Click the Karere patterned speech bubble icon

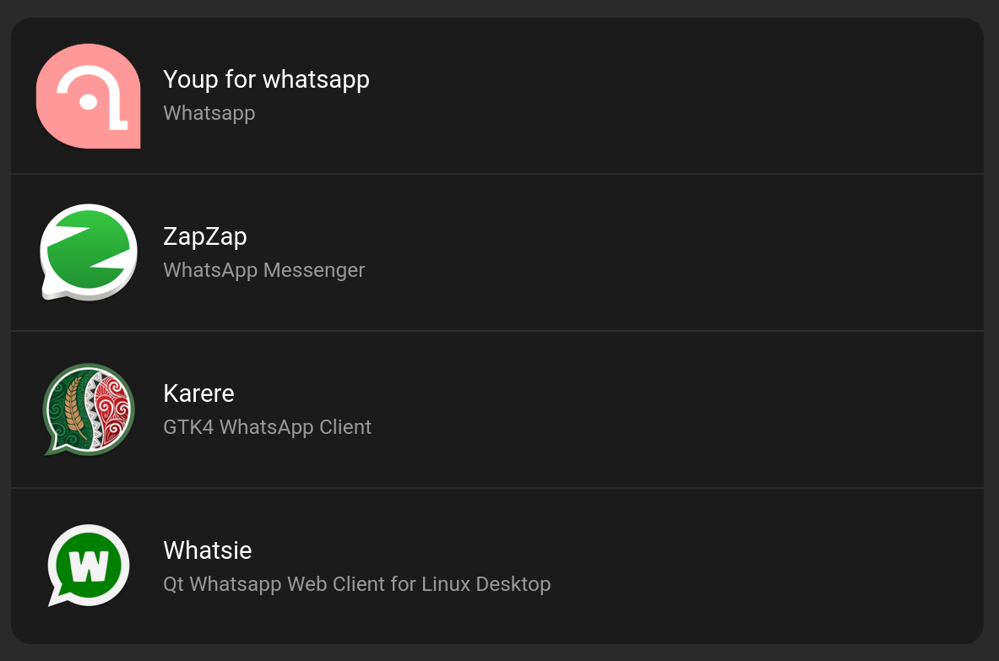coord(89,409)
